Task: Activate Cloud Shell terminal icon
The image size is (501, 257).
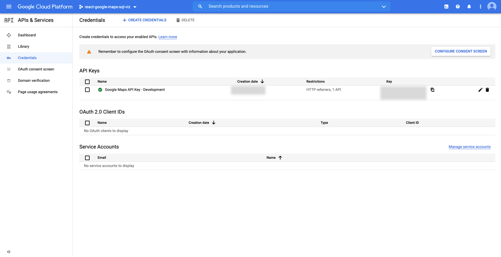Action: (x=446, y=7)
